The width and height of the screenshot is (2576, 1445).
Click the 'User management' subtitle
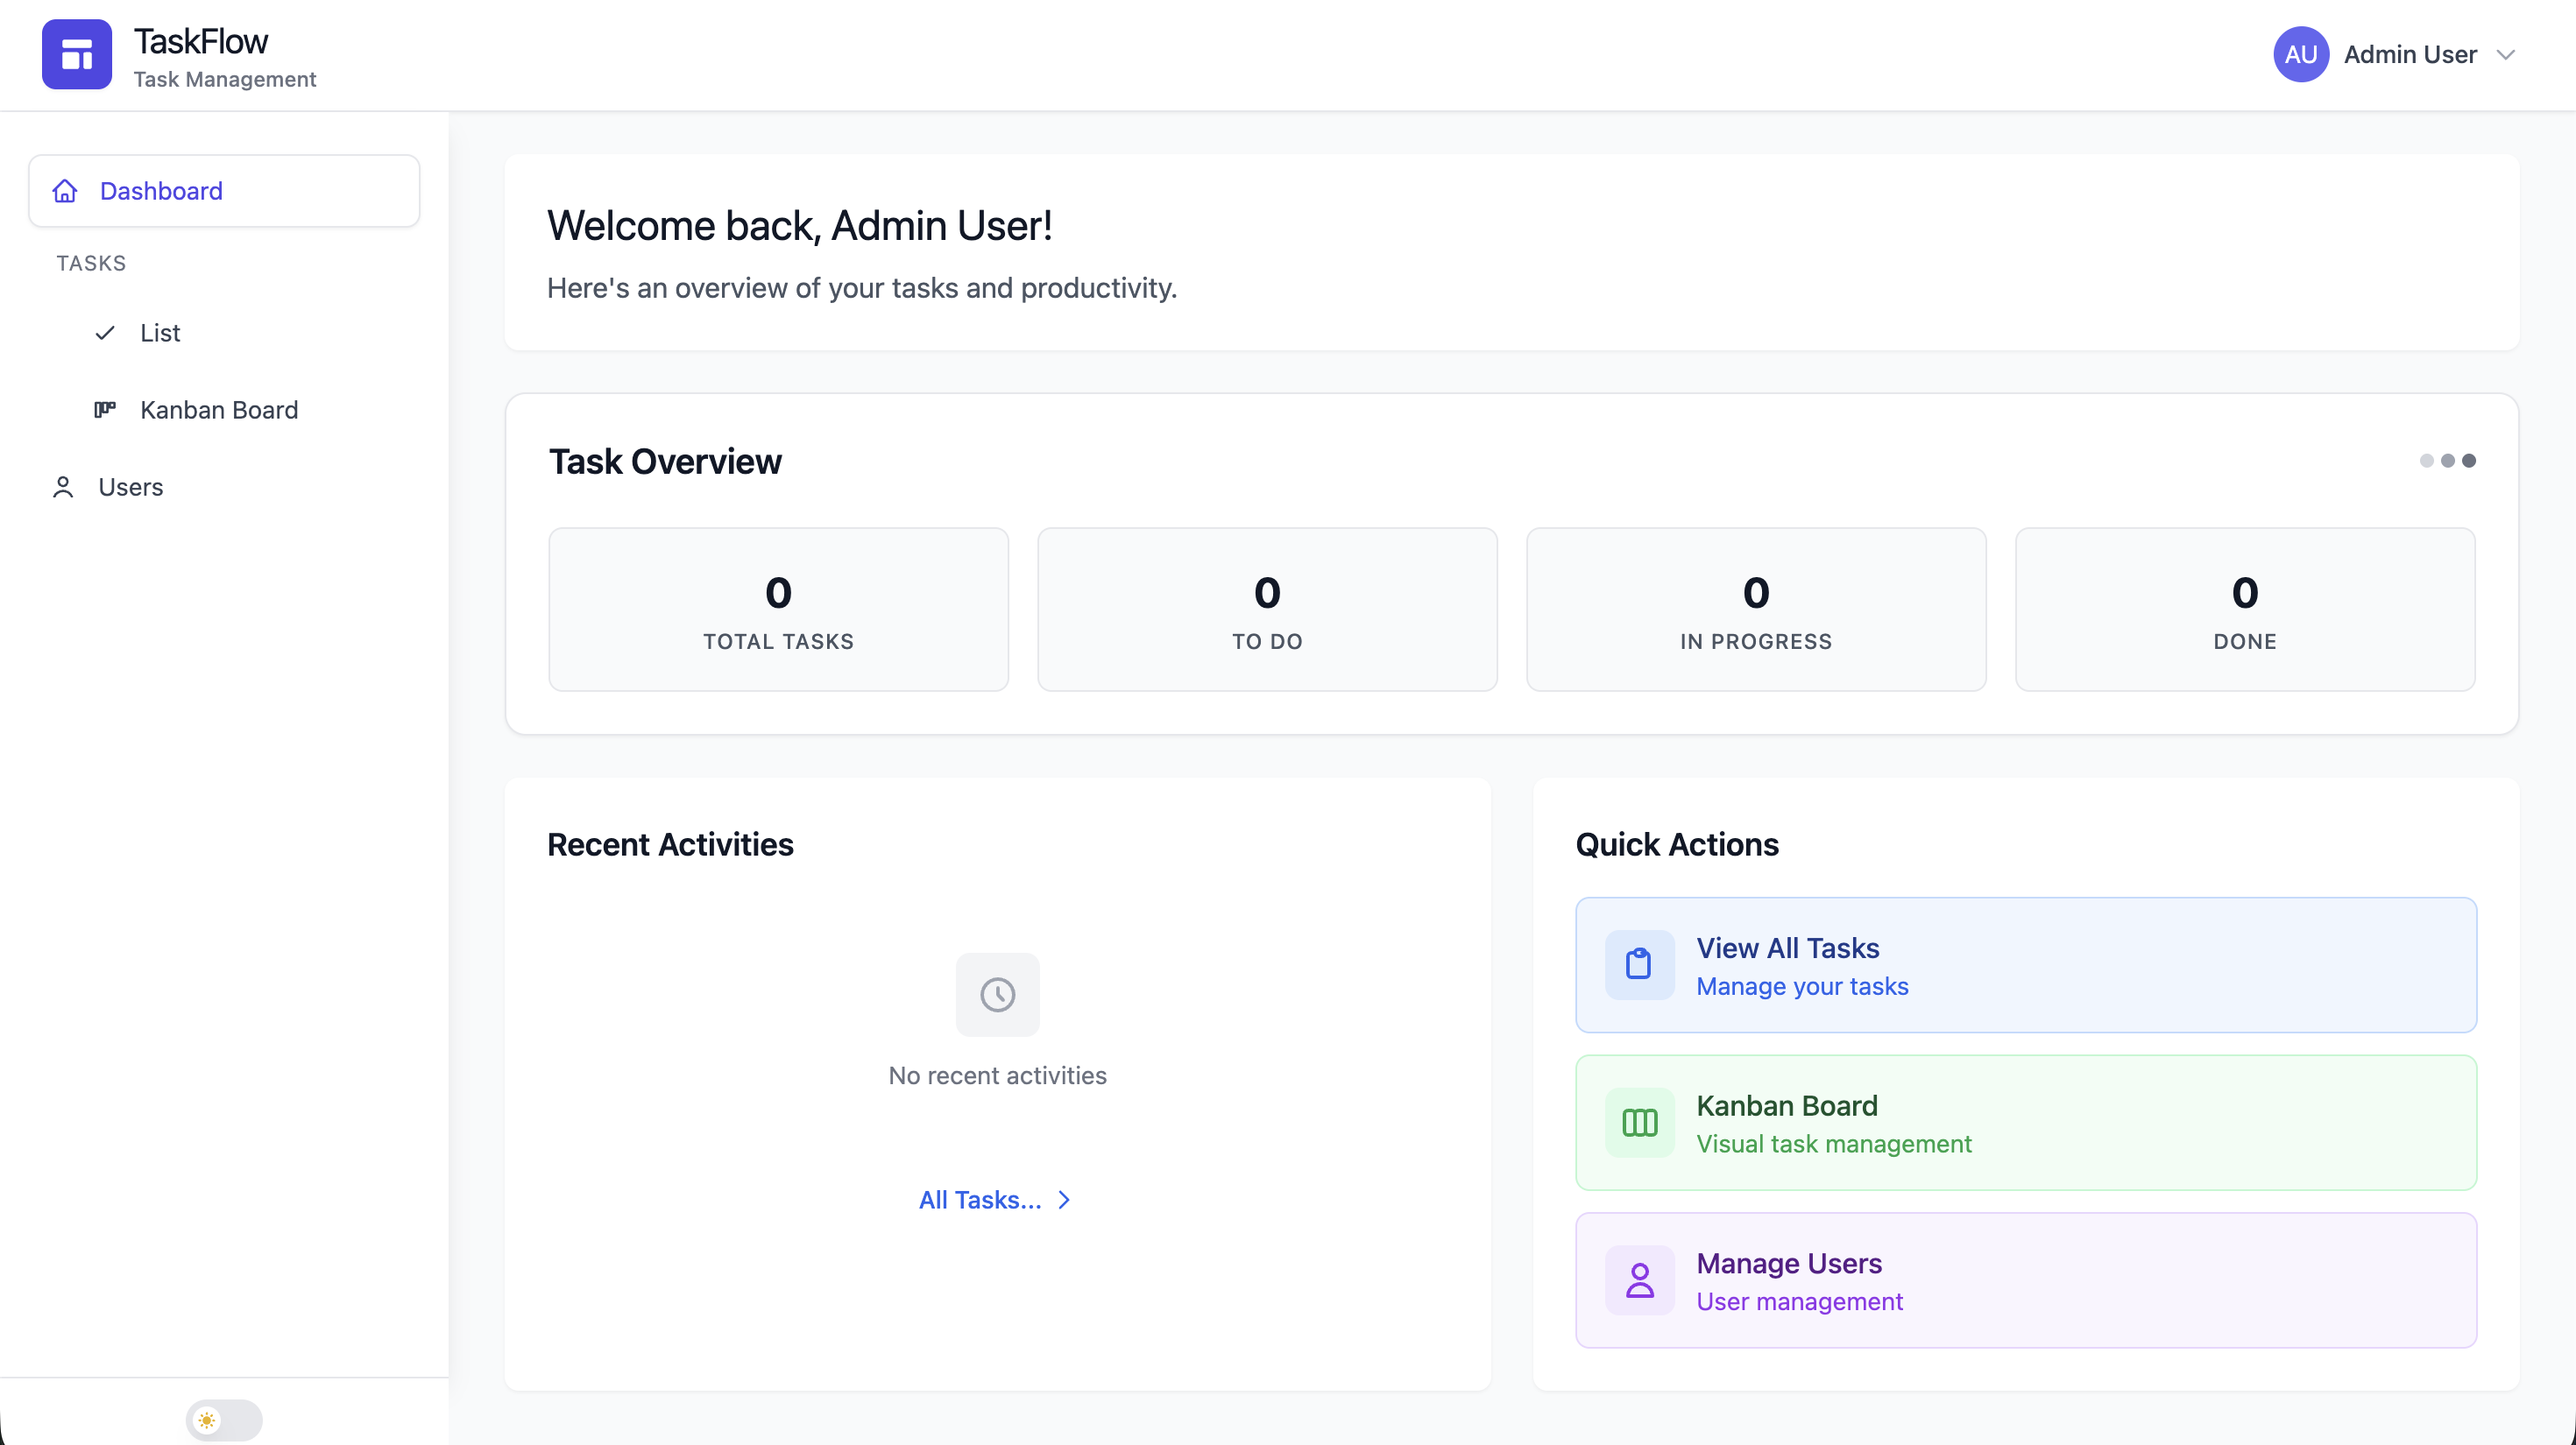pos(1799,1302)
